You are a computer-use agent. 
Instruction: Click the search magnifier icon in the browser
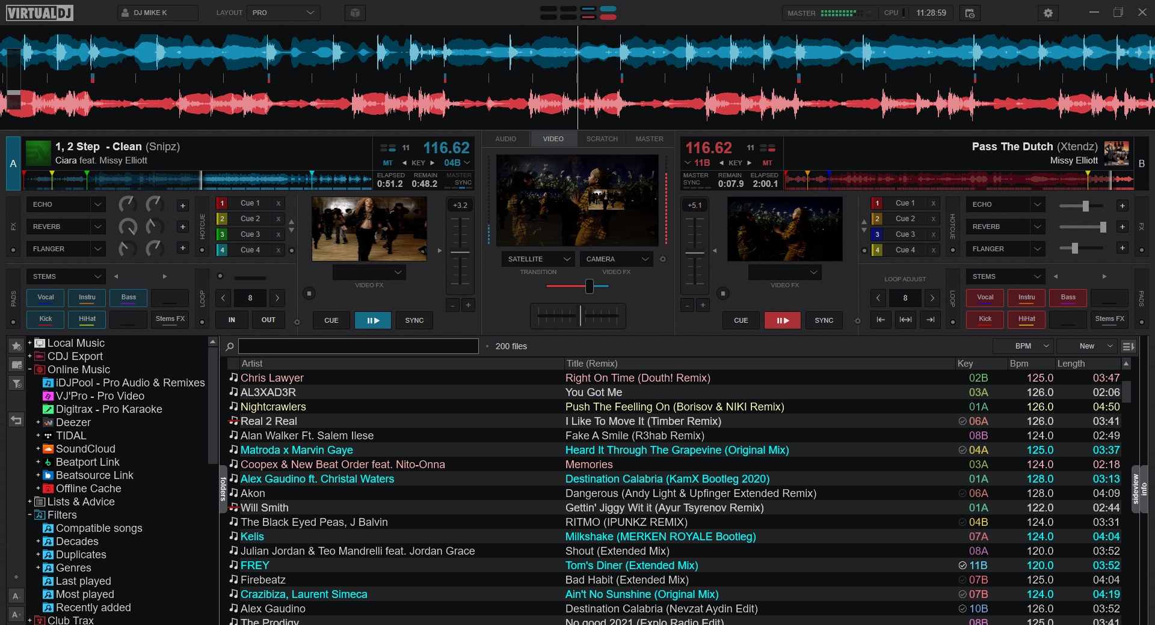[x=229, y=346]
